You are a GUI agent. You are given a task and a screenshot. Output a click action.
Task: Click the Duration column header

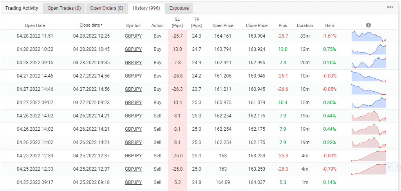(x=305, y=26)
